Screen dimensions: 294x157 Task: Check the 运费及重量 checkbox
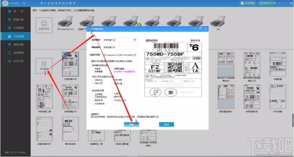[x=112, y=69]
